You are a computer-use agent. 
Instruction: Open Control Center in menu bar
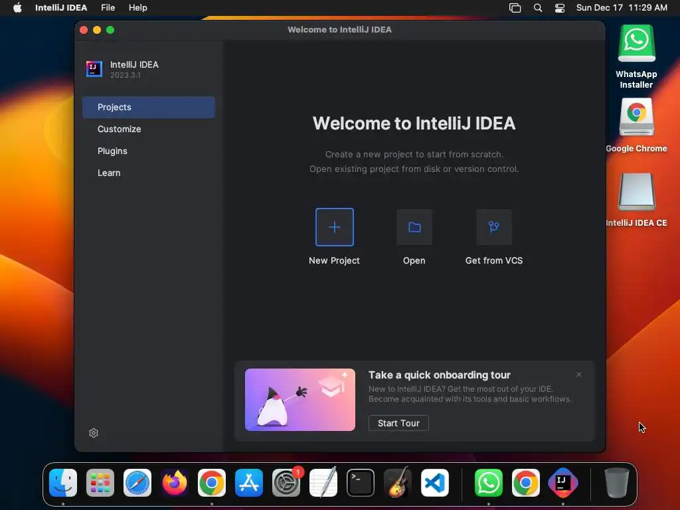[560, 8]
